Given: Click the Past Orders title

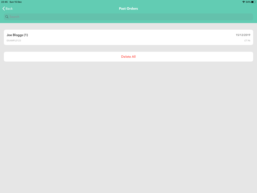Looking at the screenshot, I should point(128,8).
